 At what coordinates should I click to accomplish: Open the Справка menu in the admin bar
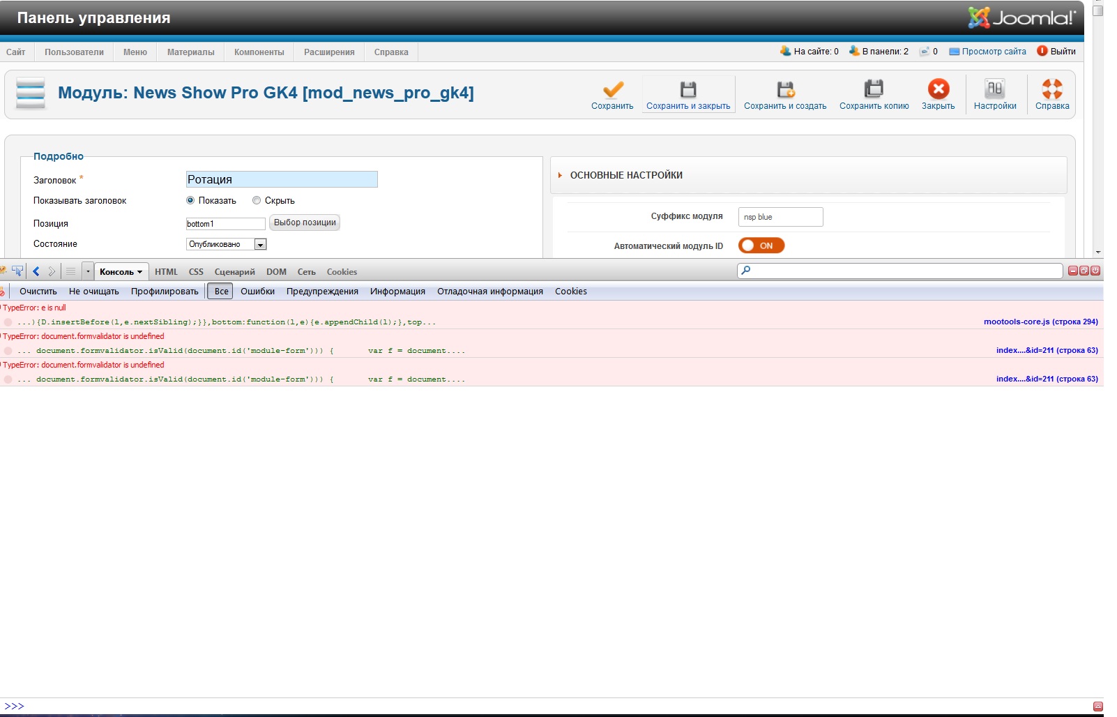coord(391,52)
